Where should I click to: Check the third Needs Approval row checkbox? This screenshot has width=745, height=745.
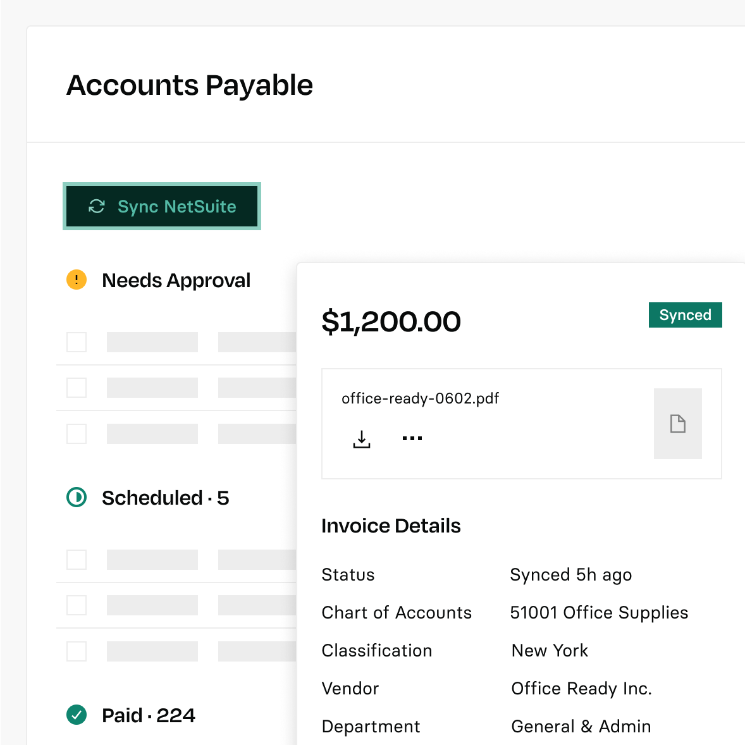pyautogui.click(x=77, y=434)
